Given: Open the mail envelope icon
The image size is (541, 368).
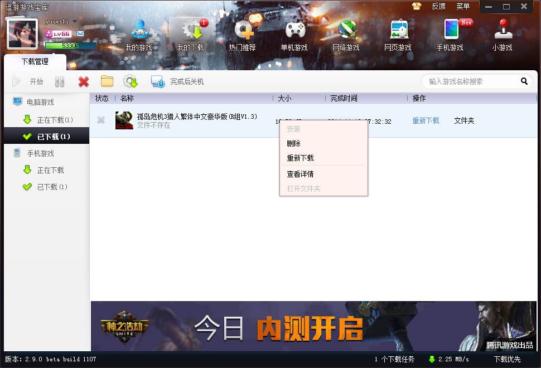Looking at the screenshot, I should [x=80, y=34].
